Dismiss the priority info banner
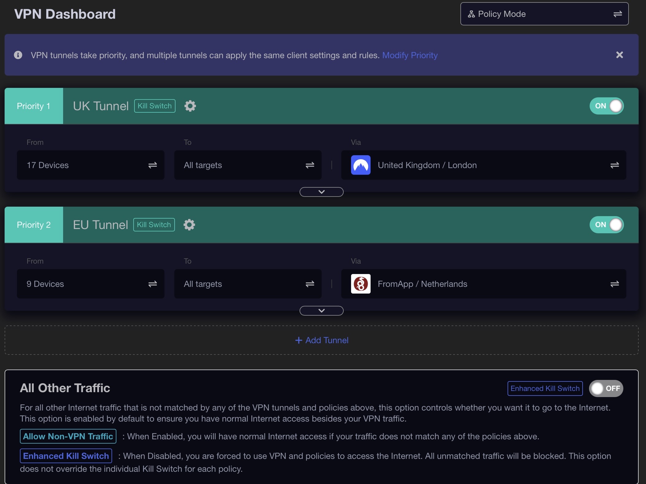 [619, 55]
